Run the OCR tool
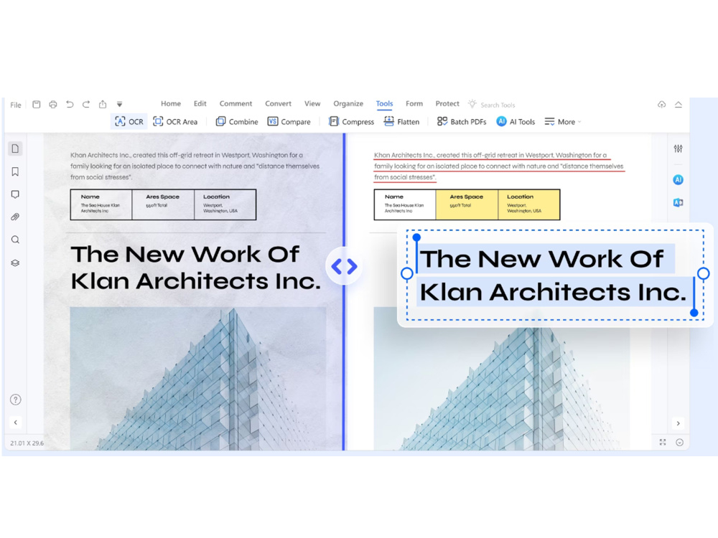This screenshot has height=538, width=718. click(129, 122)
